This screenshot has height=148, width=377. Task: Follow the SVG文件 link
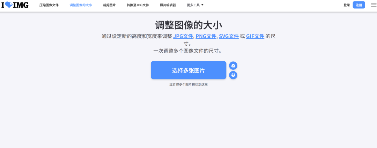[229, 36]
